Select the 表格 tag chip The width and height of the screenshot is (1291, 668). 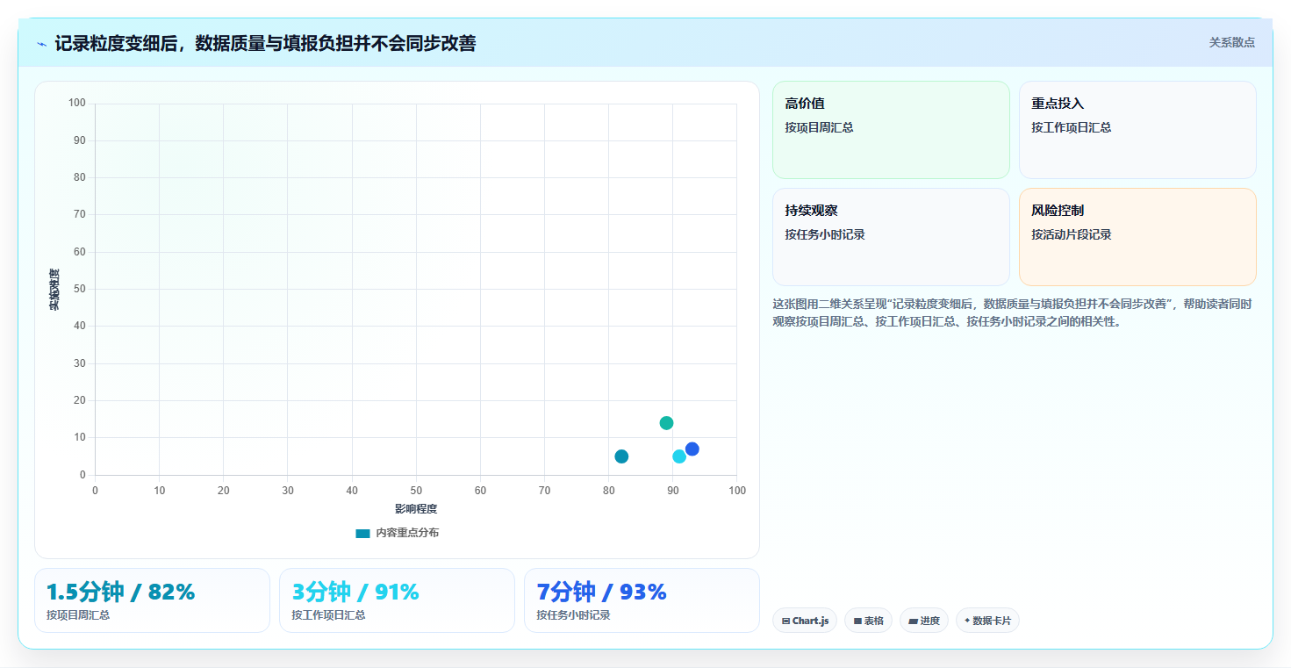click(x=868, y=621)
